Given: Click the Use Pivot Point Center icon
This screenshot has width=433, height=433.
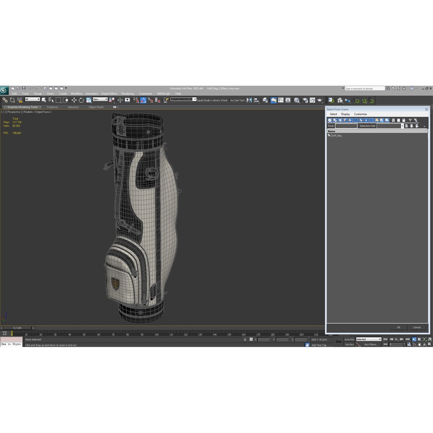Looking at the screenshot, I should [111, 100].
